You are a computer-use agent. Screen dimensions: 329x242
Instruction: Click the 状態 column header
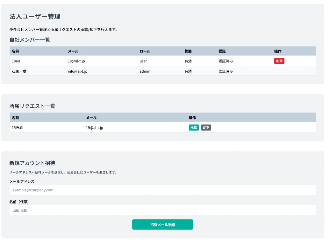[188, 51]
